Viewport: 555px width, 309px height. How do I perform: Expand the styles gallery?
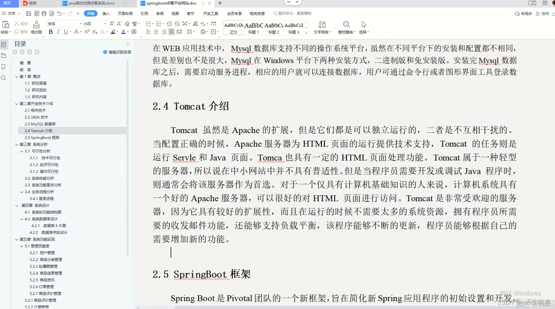(x=306, y=33)
